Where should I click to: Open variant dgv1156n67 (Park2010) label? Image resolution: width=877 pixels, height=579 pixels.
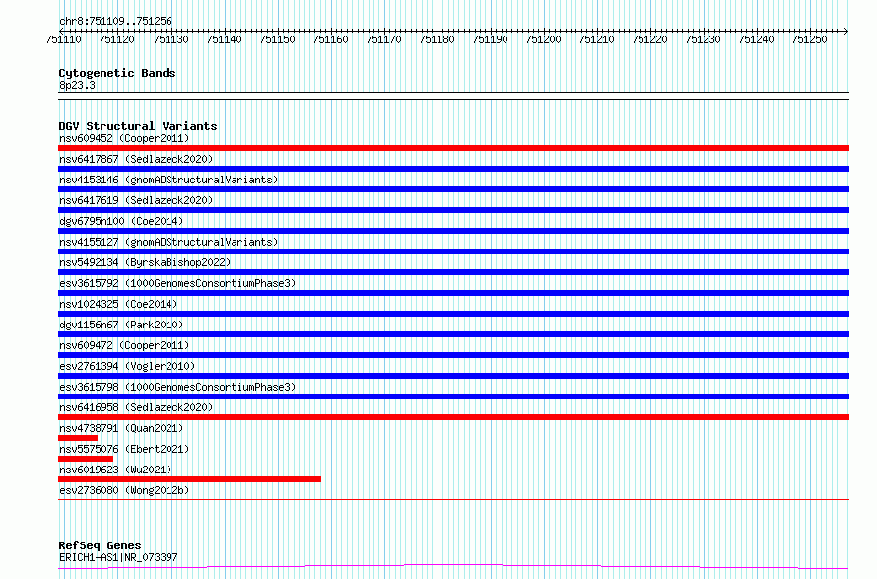pos(121,325)
